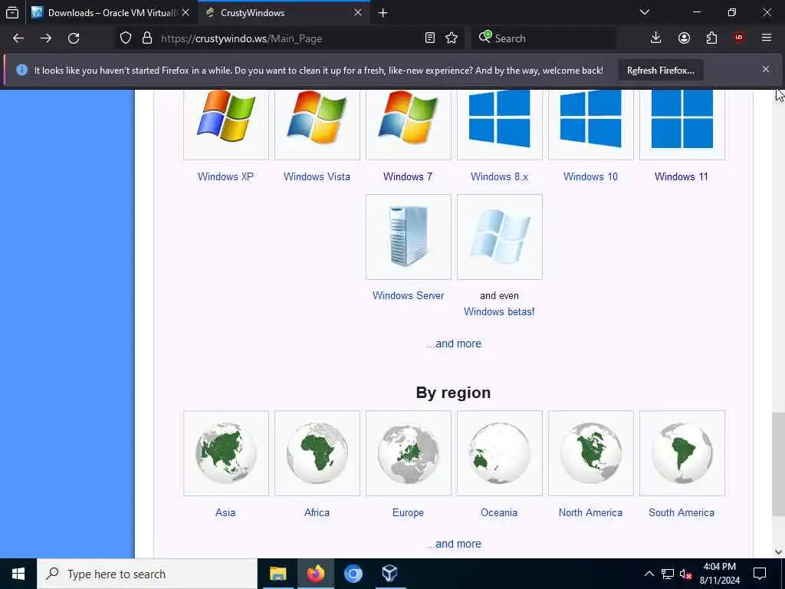
Task: Open VirtualBox cube icon in taskbar
Action: (389, 574)
